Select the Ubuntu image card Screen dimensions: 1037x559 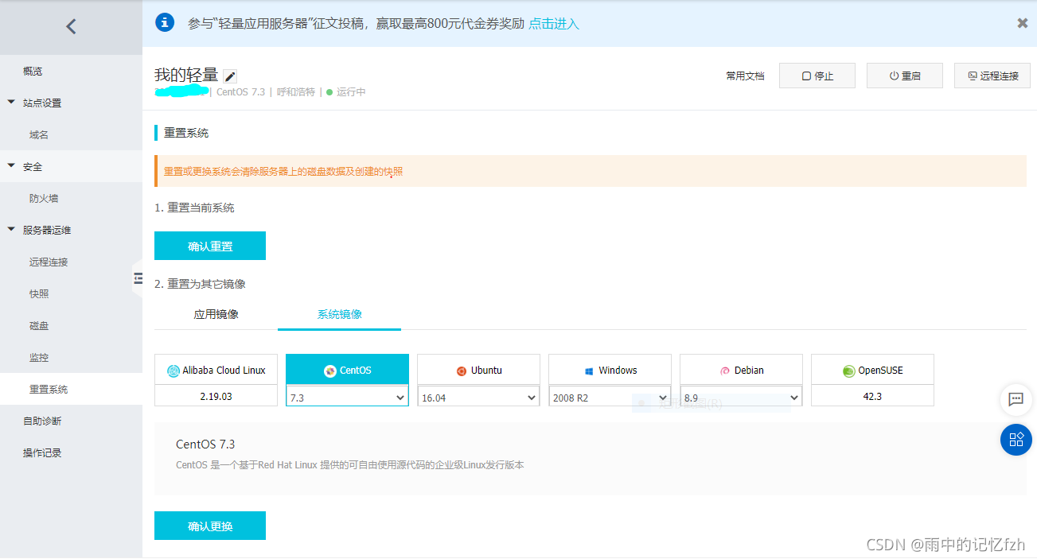(x=478, y=370)
